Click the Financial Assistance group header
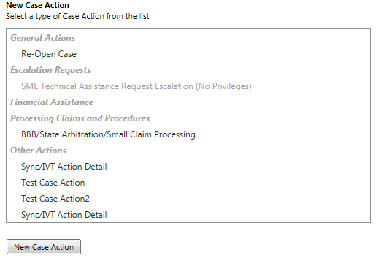The width and height of the screenshot is (392, 266). (52, 102)
